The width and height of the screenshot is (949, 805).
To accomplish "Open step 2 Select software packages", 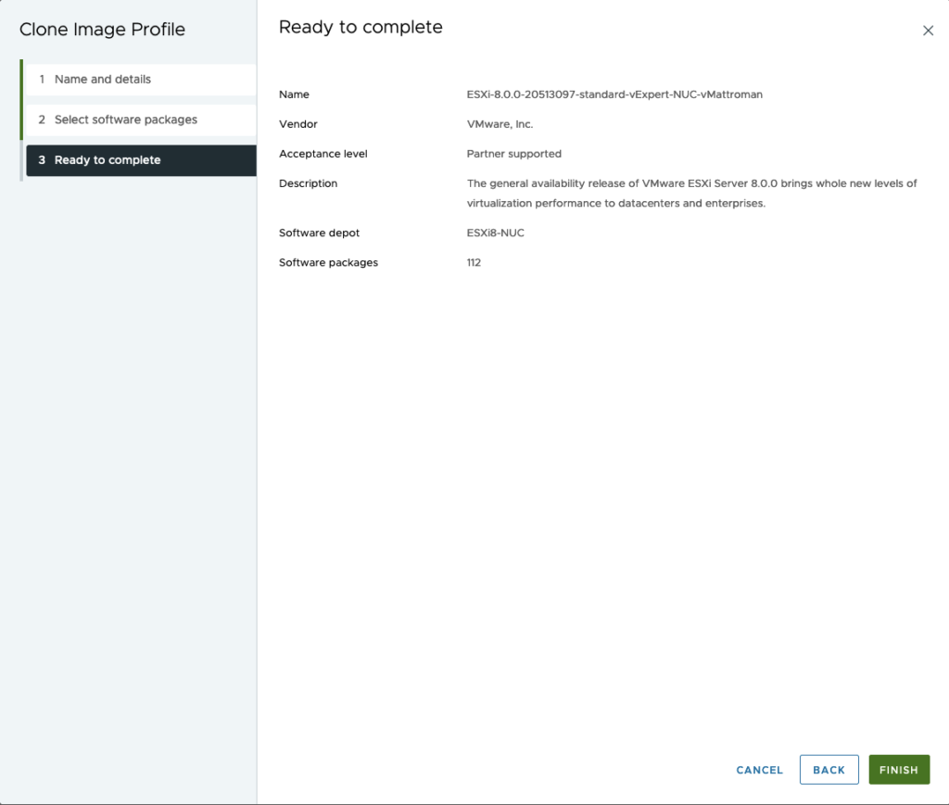I will point(141,119).
